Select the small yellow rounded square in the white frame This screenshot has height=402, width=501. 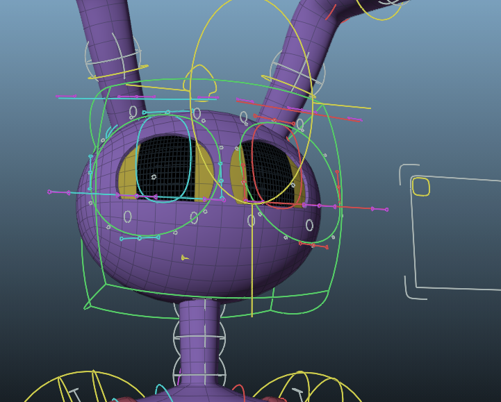pyautogui.click(x=421, y=187)
